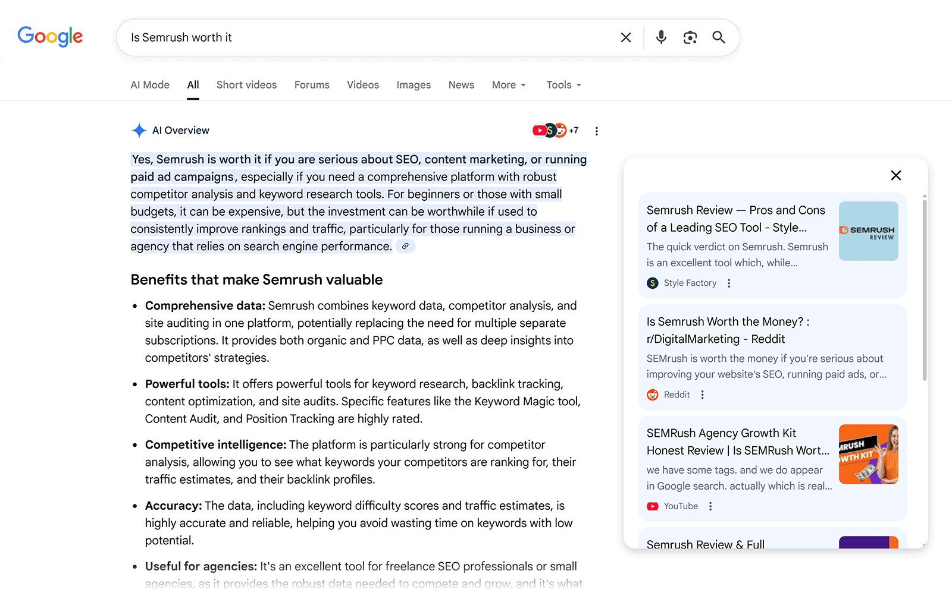Viewport: 952px width, 596px height.
Task: Select the Forums search tab
Action: 312,84
